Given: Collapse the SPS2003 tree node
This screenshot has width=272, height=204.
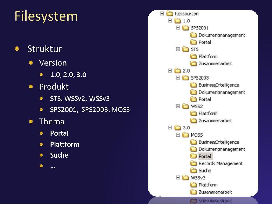Looking at the screenshot, I should click(x=178, y=78).
